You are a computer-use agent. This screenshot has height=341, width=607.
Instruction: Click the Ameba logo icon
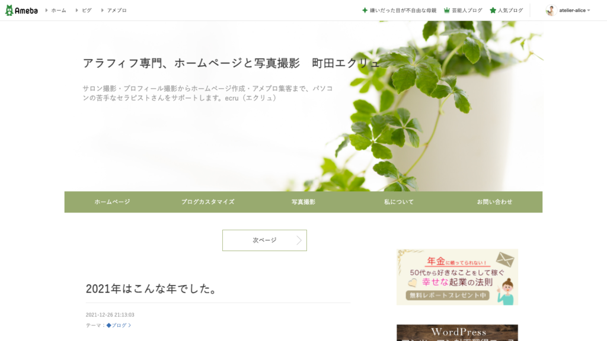pos(9,11)
